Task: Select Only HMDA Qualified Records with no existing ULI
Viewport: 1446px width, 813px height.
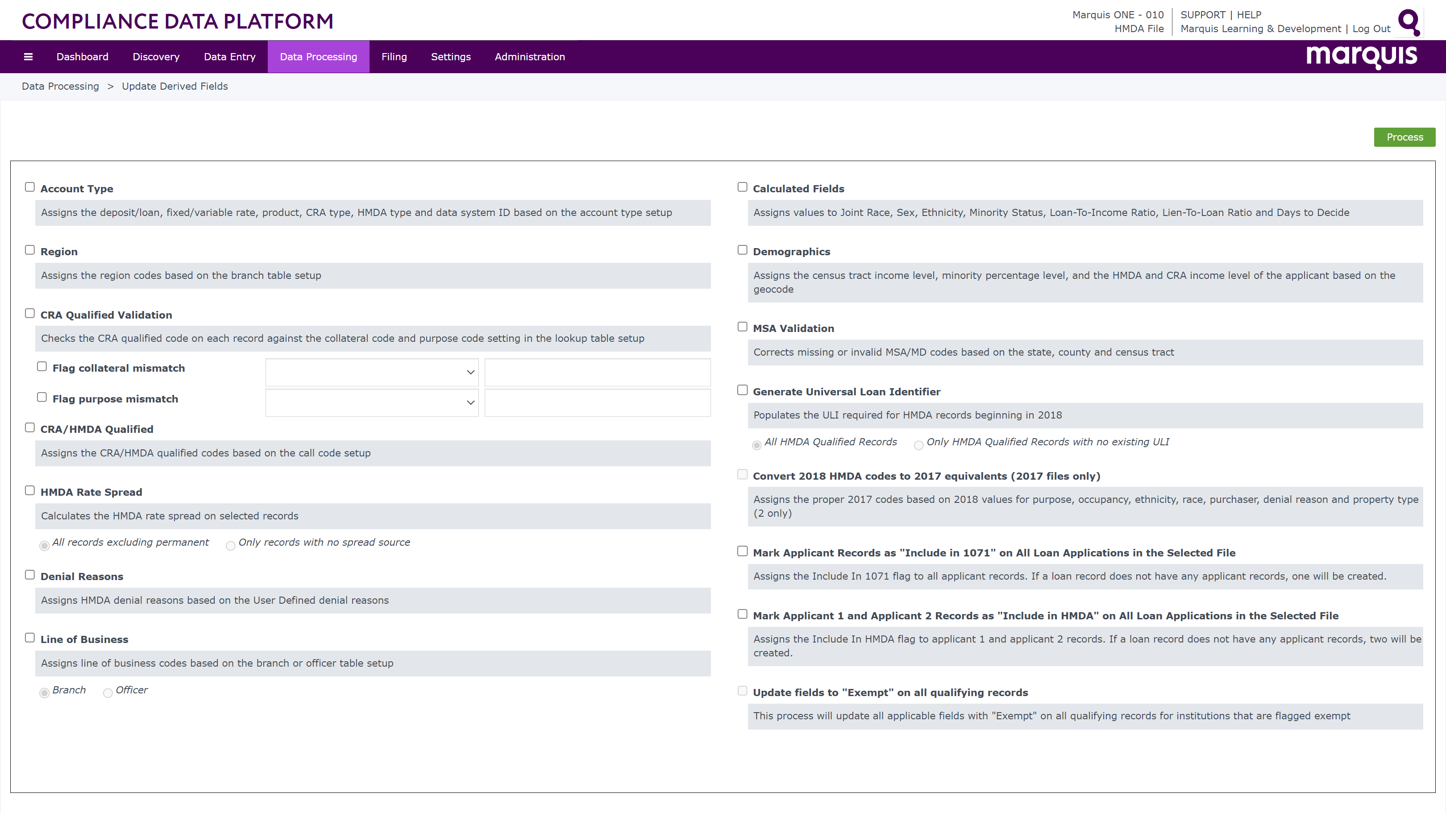Action: (x=918, y=445)
